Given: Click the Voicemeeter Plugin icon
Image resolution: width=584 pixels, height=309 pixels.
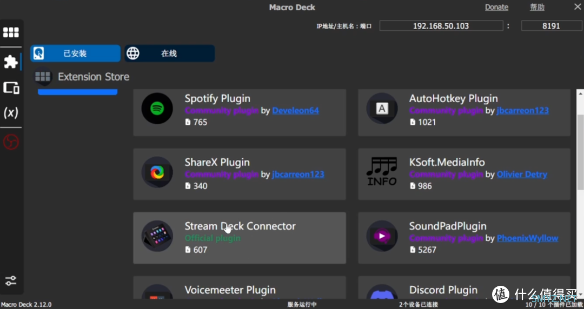Looking at the screenshot, I should (157, 292).
